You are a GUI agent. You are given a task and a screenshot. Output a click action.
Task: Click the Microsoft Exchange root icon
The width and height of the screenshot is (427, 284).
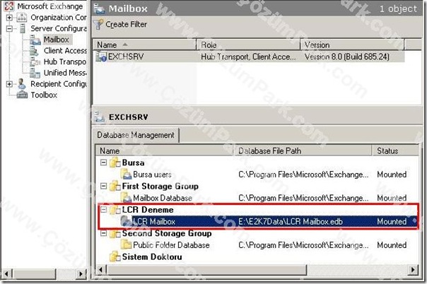click(9, 6)
